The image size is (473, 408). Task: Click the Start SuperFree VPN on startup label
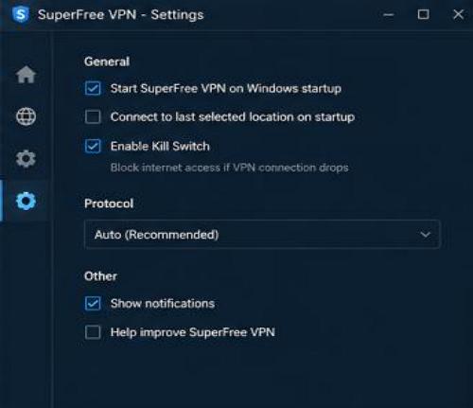(x=226, y=88)
